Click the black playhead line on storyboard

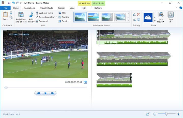(x=99, y=37)
